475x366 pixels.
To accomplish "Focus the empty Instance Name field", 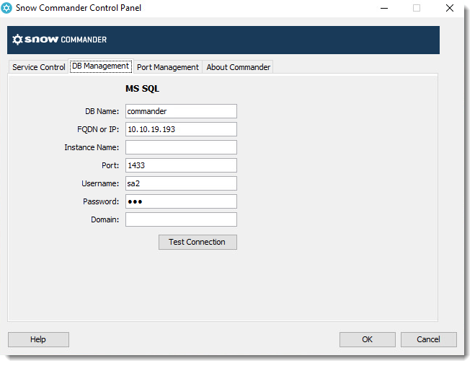I will pos(181,147).
